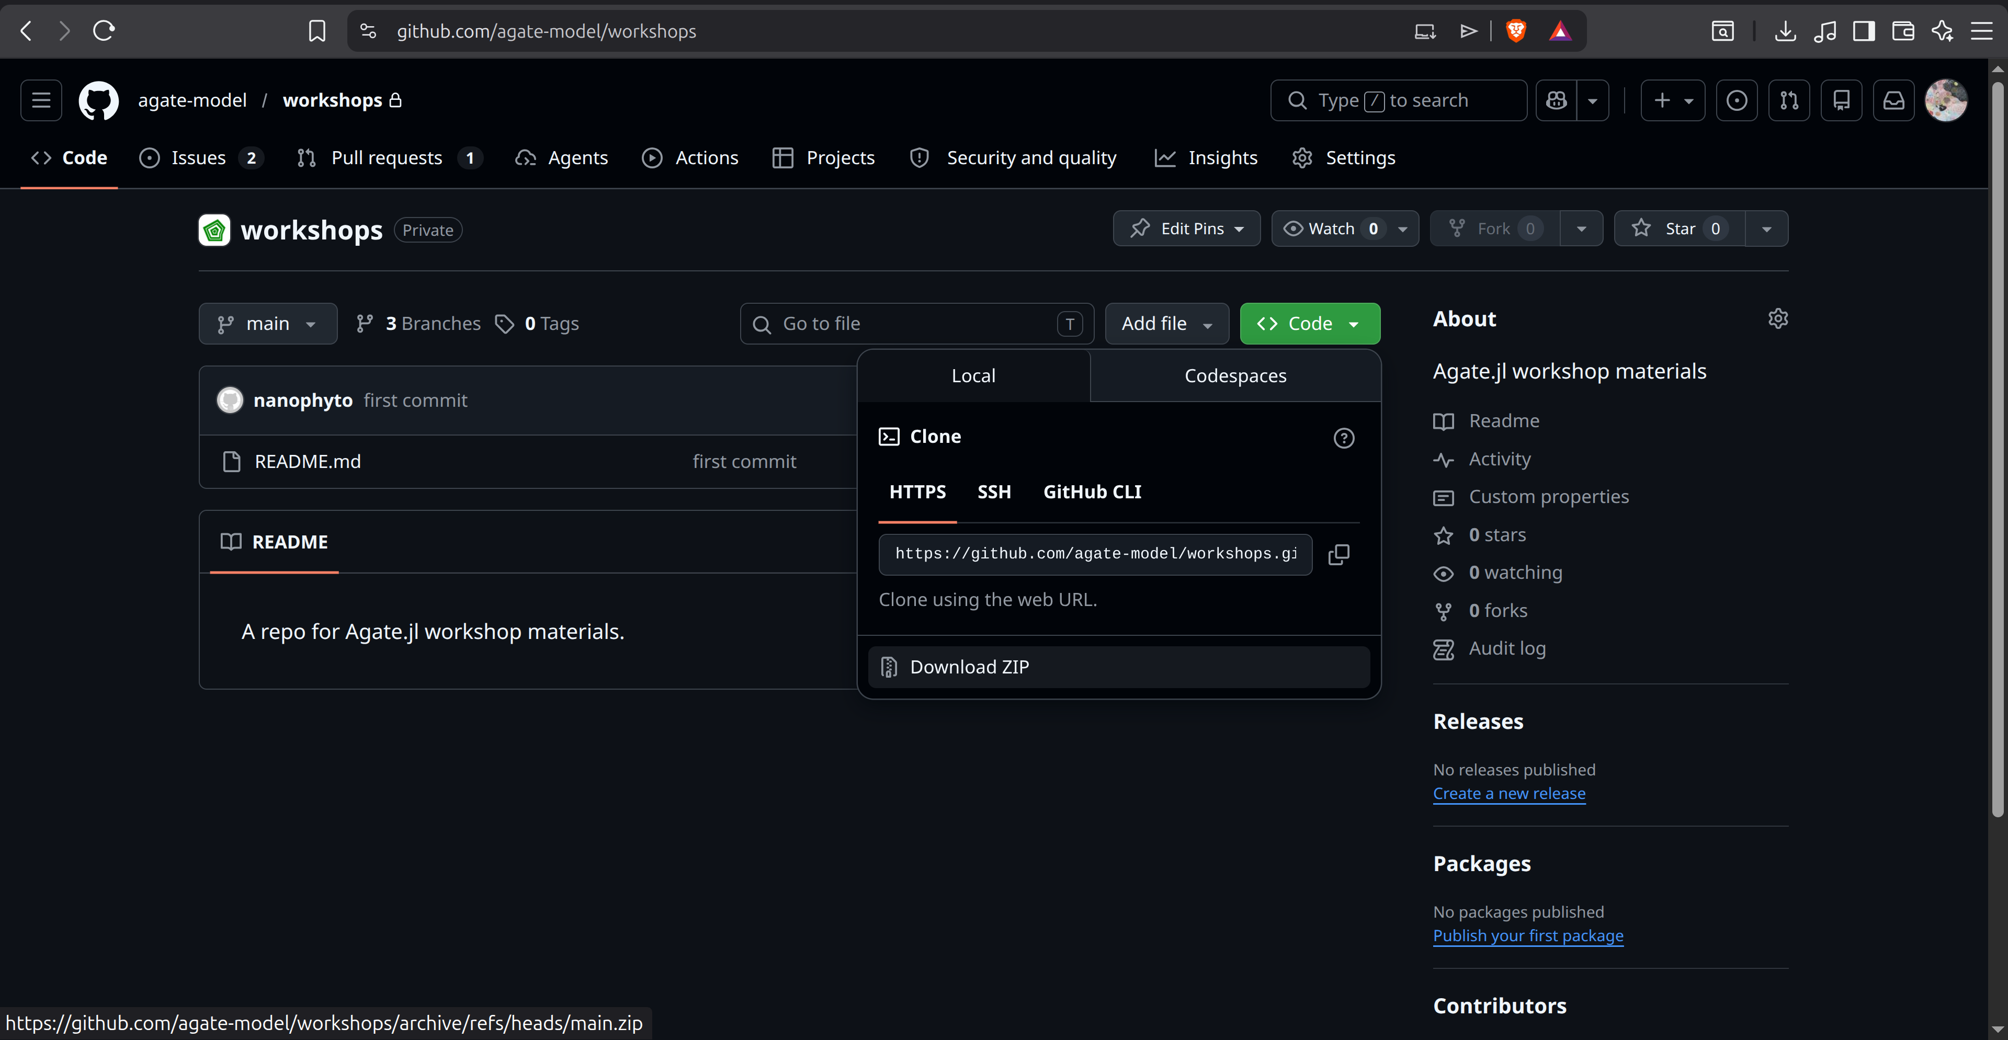Go back with the browser back arrow
This screenshot has height=1040, width=2008.
tap(27, 31)
